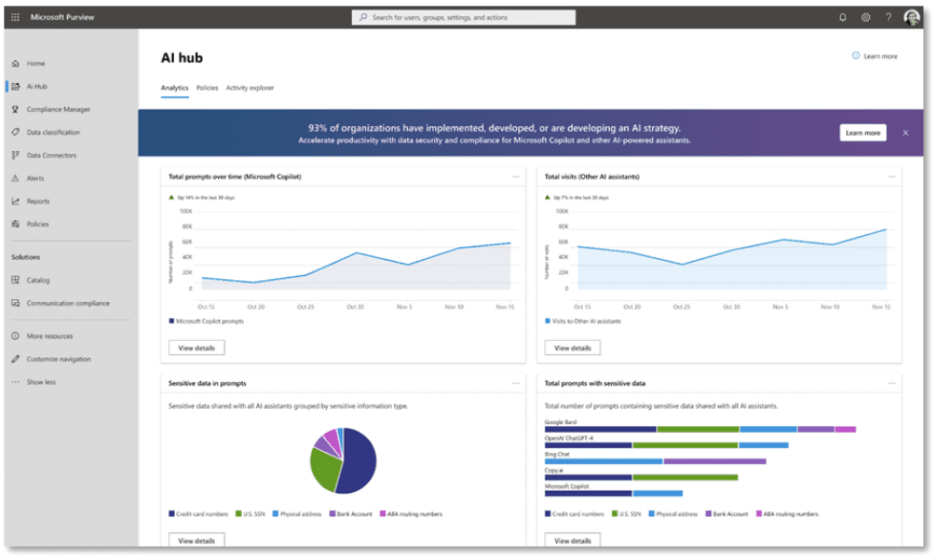Open the app launcher waffle icon
This screenshot has width=933, height=556.
tap(15, 17)
